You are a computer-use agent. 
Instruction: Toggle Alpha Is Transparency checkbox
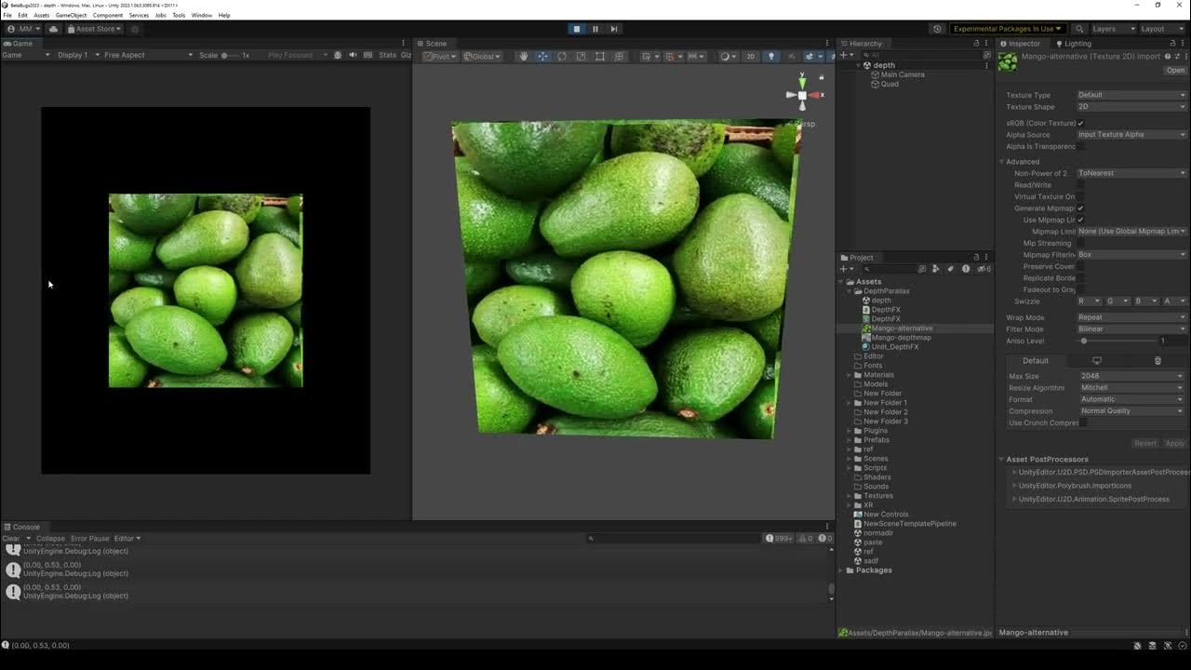(x=1080, y=146)
